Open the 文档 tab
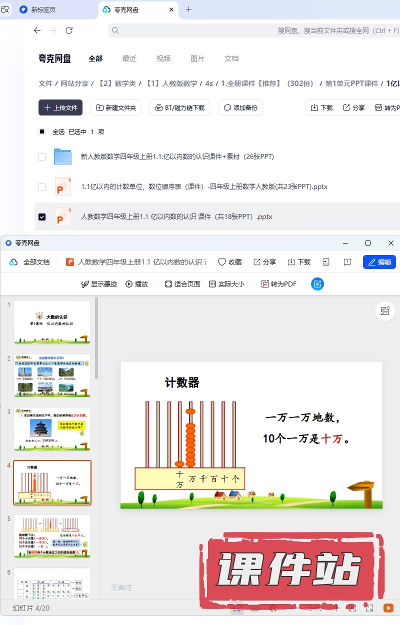The image size is (400, 625). tap(231, 58)
